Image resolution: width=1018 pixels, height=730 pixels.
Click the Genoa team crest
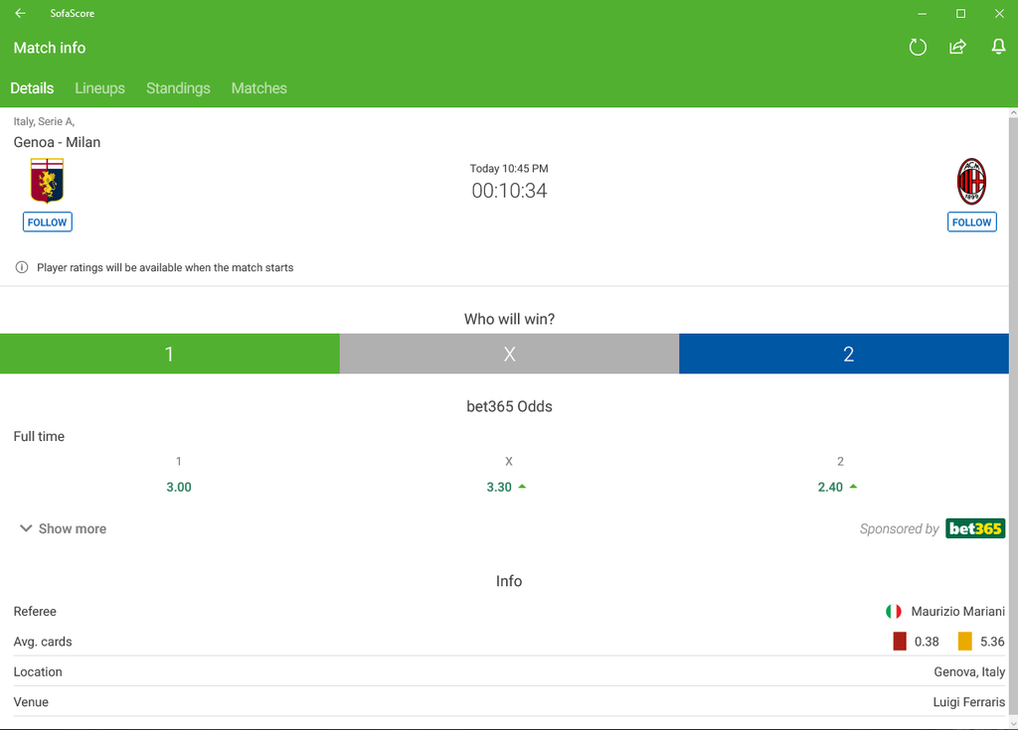pyautogui.click(x=47, y=181)
